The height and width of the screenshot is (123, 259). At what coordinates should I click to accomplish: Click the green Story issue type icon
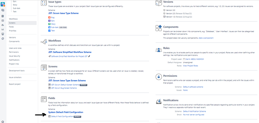tap(49, 24)
